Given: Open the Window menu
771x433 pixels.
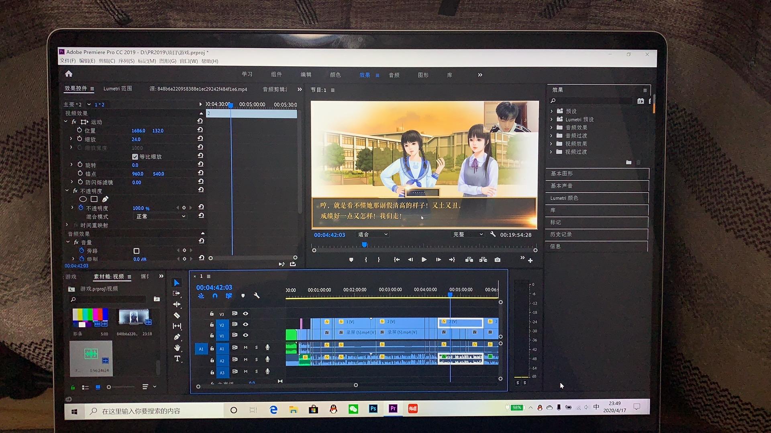Looking at the screenshot, I should tap(188, 61).
